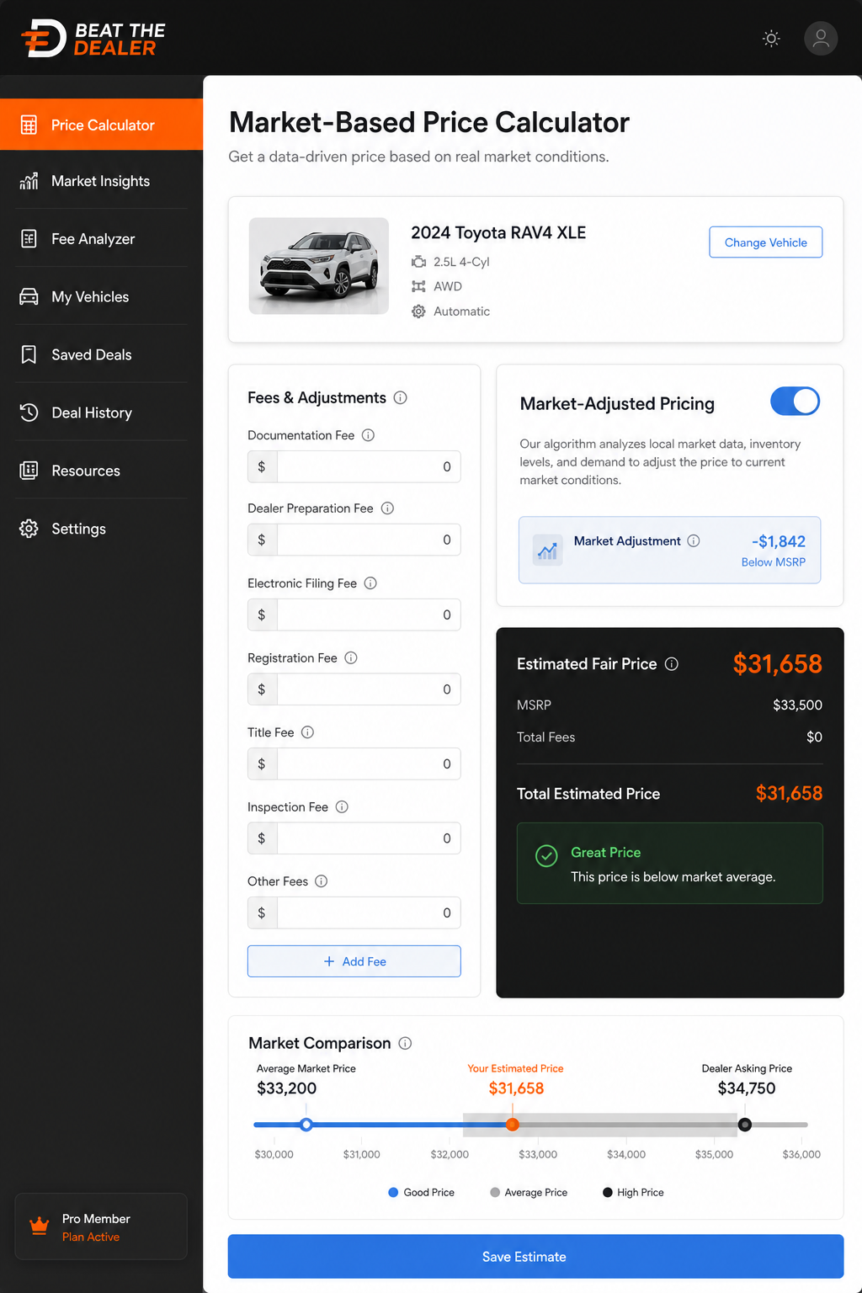Click the Change Vehicle button
The height and width of the screenshot is (1293, 862).
point(766,242)
